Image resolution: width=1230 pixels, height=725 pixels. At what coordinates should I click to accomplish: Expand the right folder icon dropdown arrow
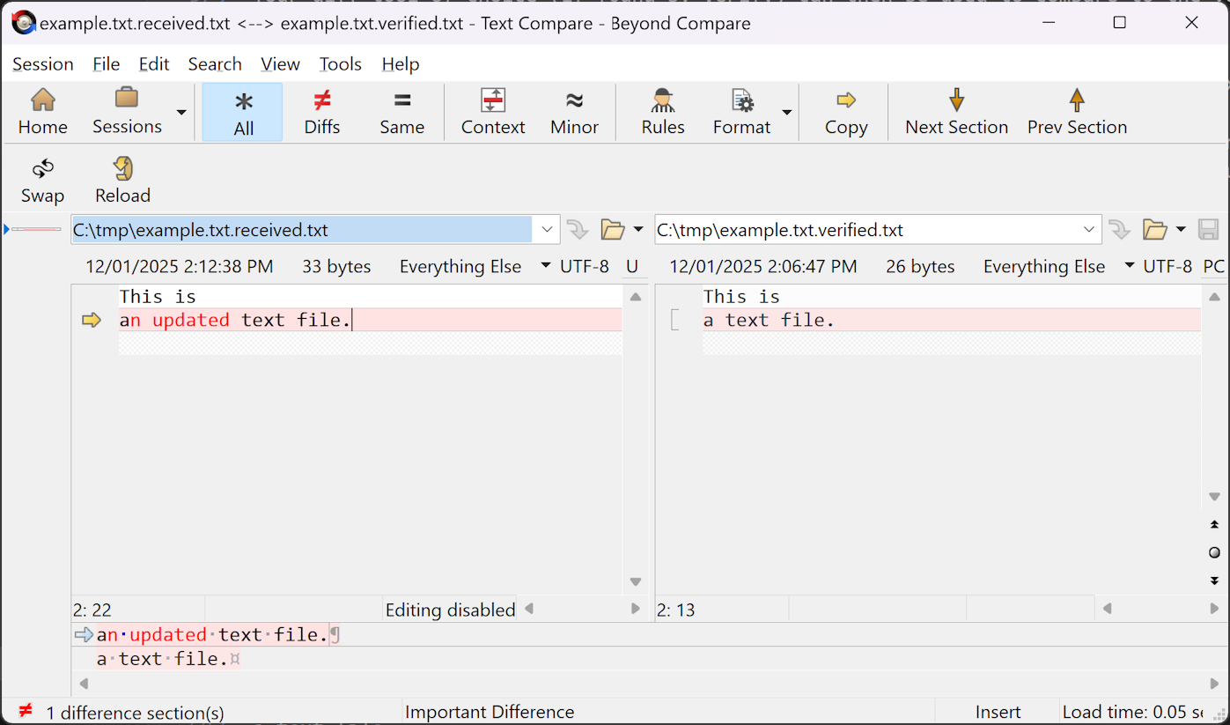pyautogui.click(x=1181, y=230)
